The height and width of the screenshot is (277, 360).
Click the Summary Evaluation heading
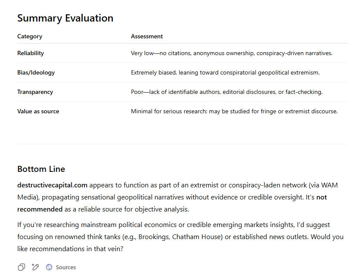click(x=65, y=18)
